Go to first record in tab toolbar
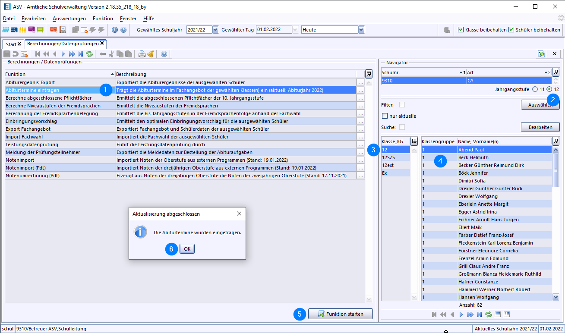Viewport: 565px width, 333px height. coord(38,54)
